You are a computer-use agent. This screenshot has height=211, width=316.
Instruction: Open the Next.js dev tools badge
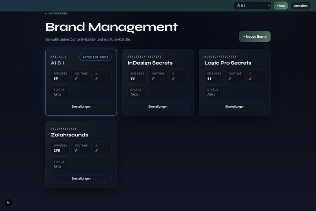point(8,202)
